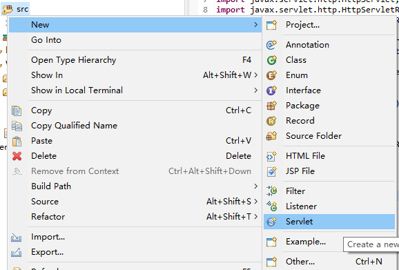Expand the Source submenu arrow
The width and height of the screenshot is (399, 270).
tap(255, 202)
